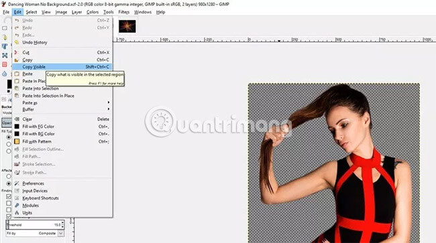
Task: Click Fill with BG Color black swatch
Action: click(x=17, y=134)
